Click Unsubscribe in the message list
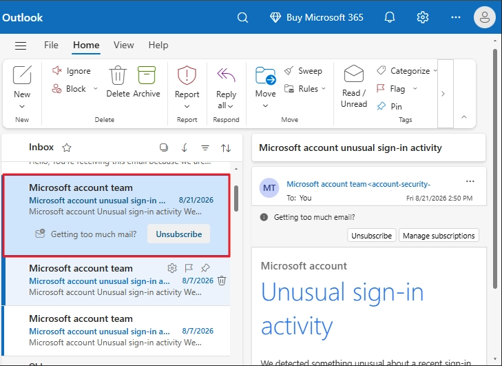502x366 pixels. [178, 234]
